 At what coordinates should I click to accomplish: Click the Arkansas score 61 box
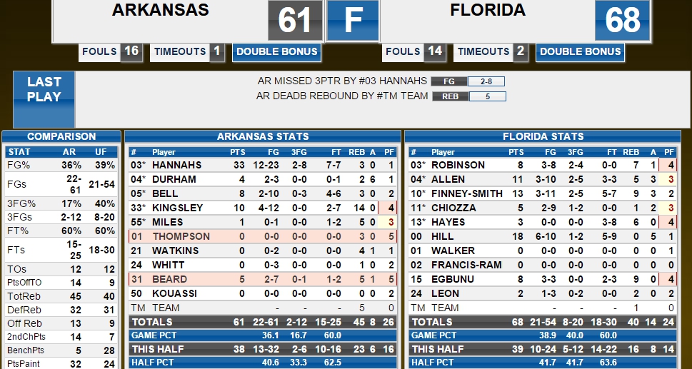(x=295, y=20)
